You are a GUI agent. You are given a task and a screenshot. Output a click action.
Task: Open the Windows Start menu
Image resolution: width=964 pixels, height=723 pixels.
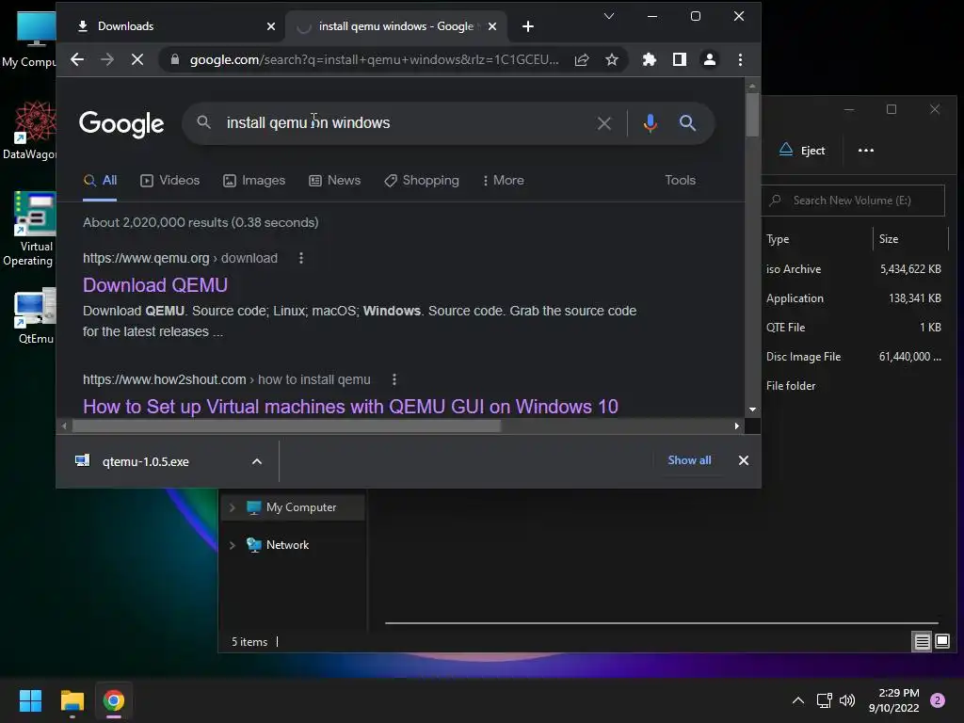click(x=30, y=700)
